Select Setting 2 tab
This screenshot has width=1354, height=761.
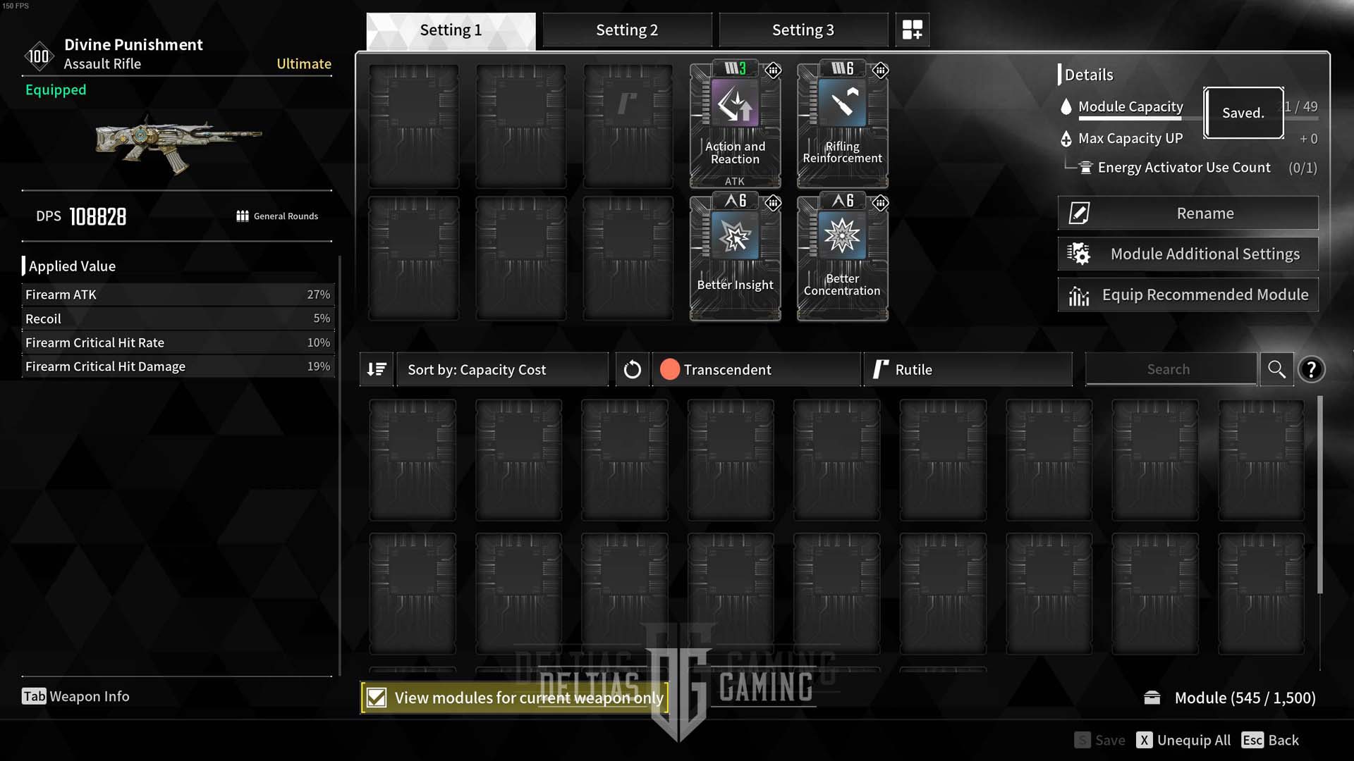627,29
